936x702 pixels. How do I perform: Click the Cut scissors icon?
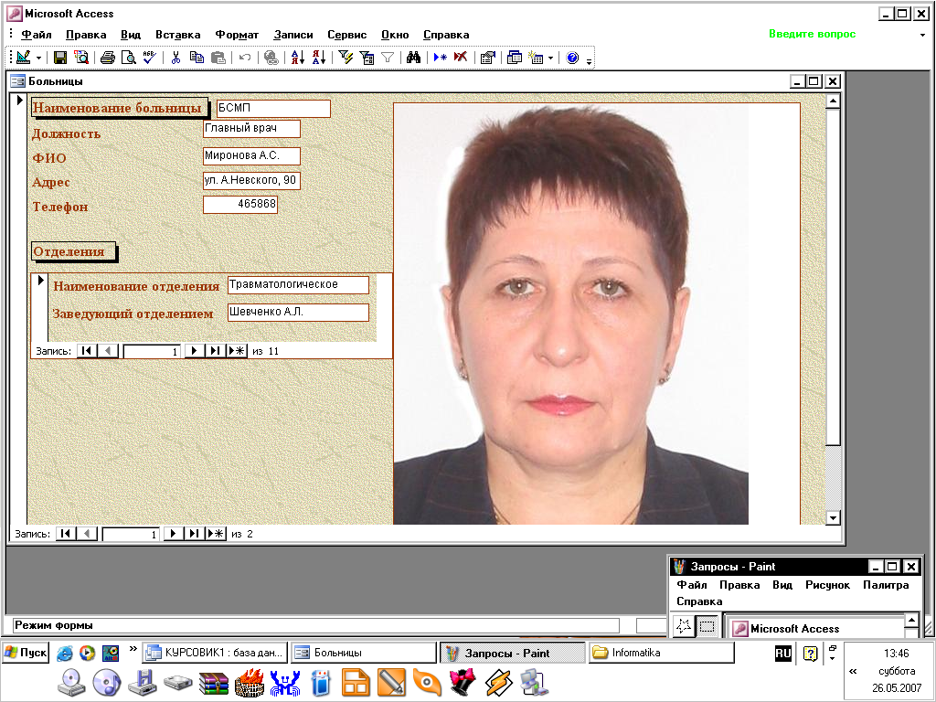[175, 58]
